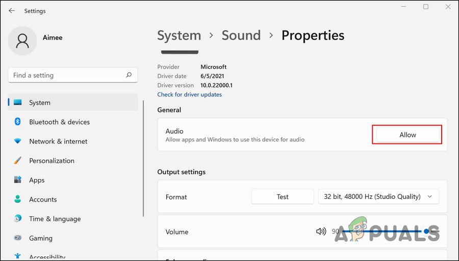This screenshot has width=459, height=261.
Task: Open Check for driver updates link
Action: point(190,95)
